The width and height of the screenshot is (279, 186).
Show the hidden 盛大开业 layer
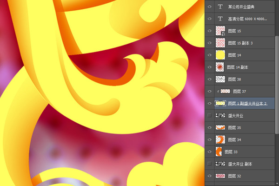coord(210,115)
